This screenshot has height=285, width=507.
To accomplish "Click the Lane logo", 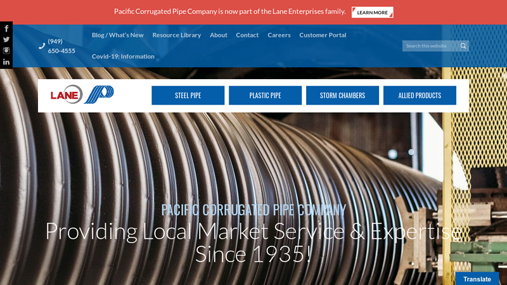I will (x=67, y=94).
